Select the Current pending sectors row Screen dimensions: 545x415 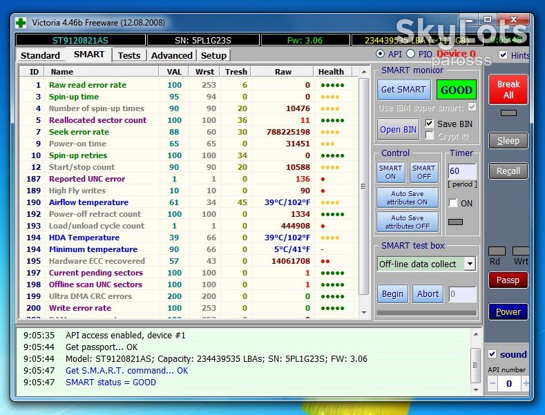tap(189, 273)
